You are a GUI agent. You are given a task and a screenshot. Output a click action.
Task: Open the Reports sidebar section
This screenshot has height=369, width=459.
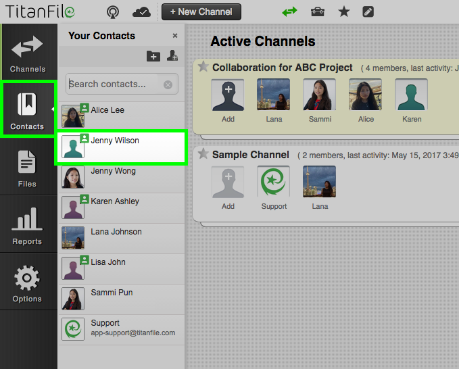[x=27, y=225]
